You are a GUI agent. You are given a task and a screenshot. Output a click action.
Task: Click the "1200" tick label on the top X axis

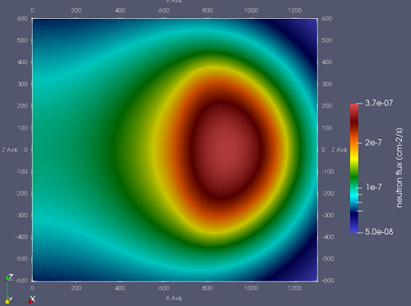point(295,11)
